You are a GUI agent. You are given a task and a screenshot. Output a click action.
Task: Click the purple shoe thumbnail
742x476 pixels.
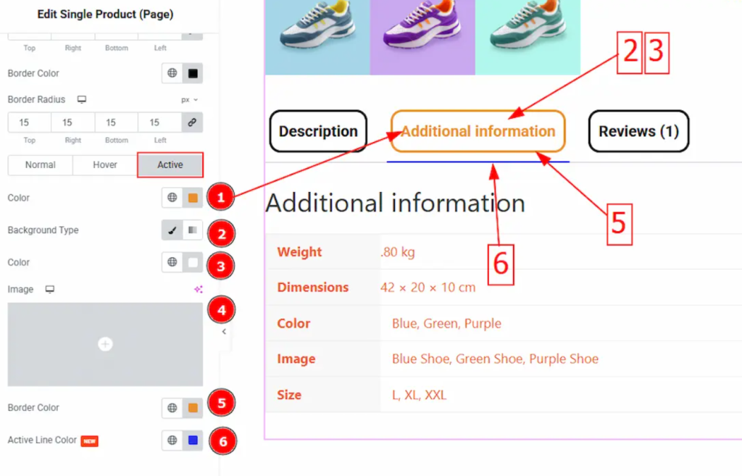[x=422, y=36]
